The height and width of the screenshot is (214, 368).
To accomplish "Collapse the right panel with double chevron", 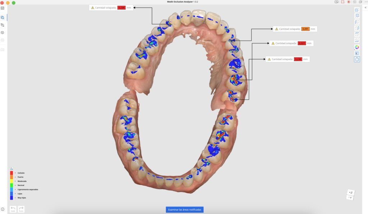I will (x=365, y=8).
